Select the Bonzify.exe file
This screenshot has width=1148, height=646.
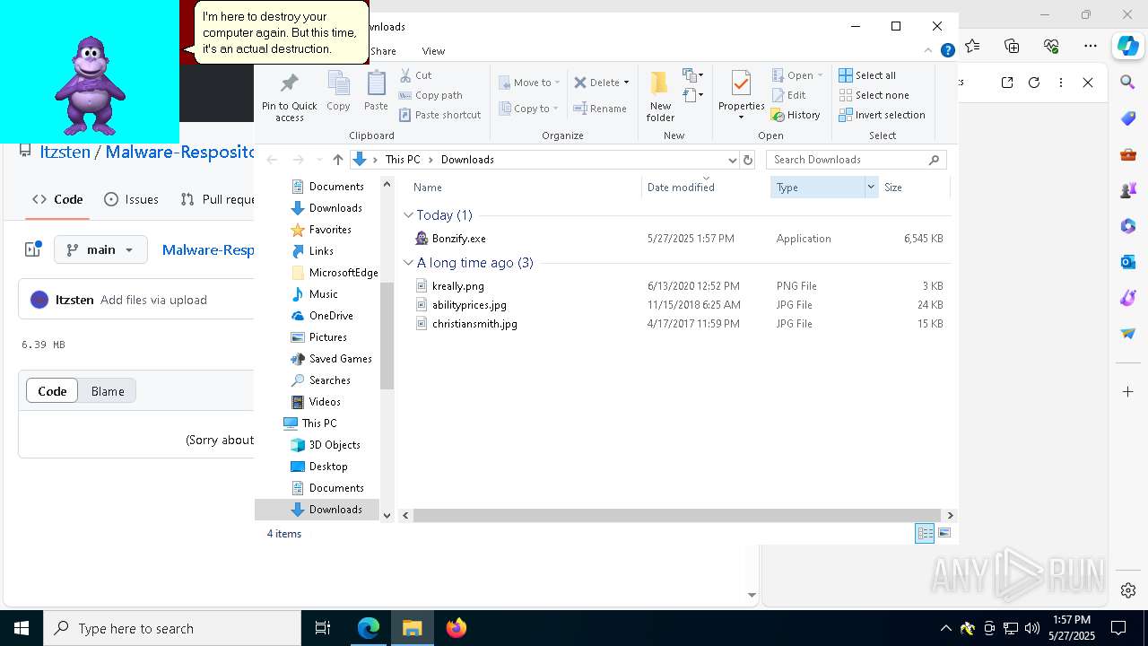click(458, 239)
